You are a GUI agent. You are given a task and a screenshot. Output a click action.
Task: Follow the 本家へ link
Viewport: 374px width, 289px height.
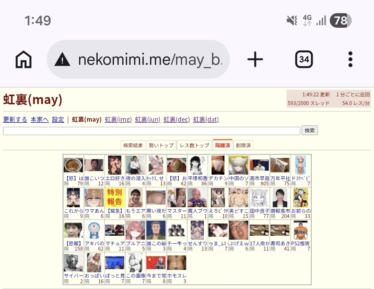click(39, 119)
